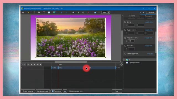The height and width of the screenshot is (99, 177).
Task: Add keyframe with the plus button
Action: pos(41,65)
